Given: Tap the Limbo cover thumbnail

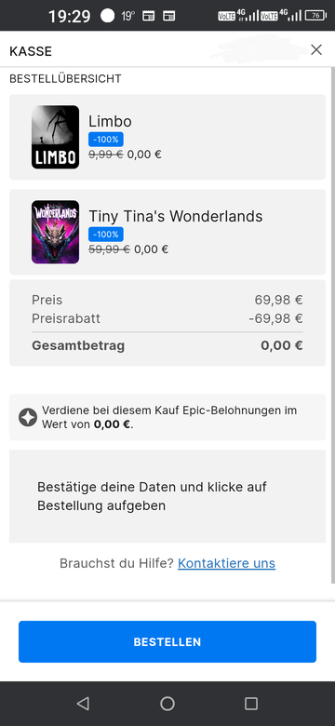Looking at the screenshot, I should (x=56, y=137).
